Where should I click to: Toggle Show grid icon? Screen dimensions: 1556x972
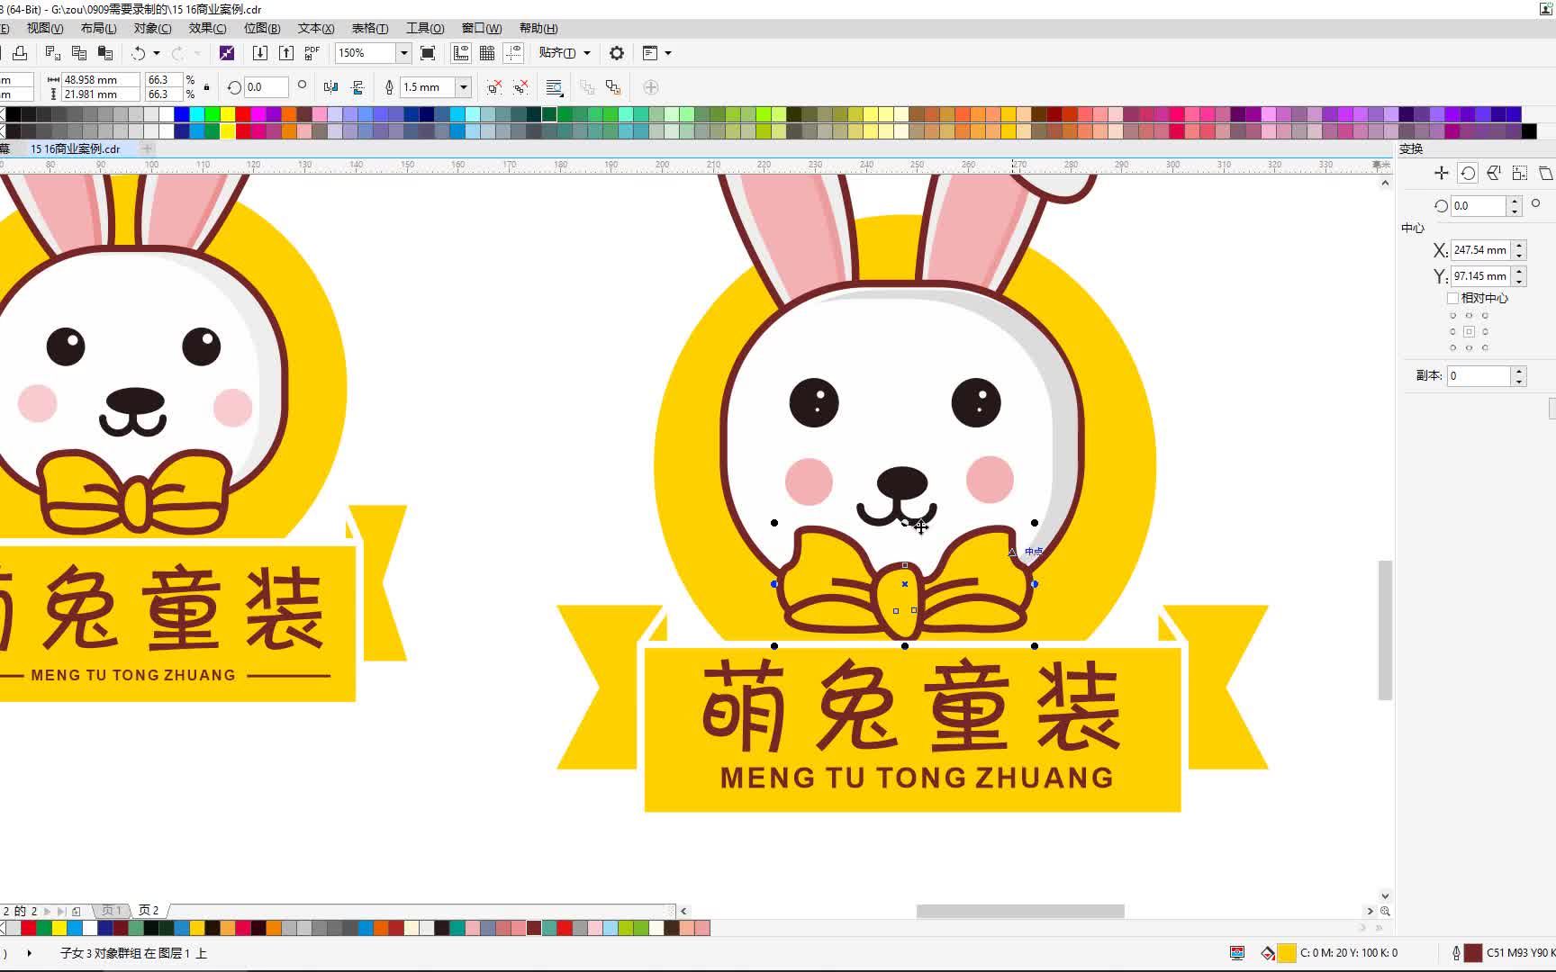tap(487, 53)
